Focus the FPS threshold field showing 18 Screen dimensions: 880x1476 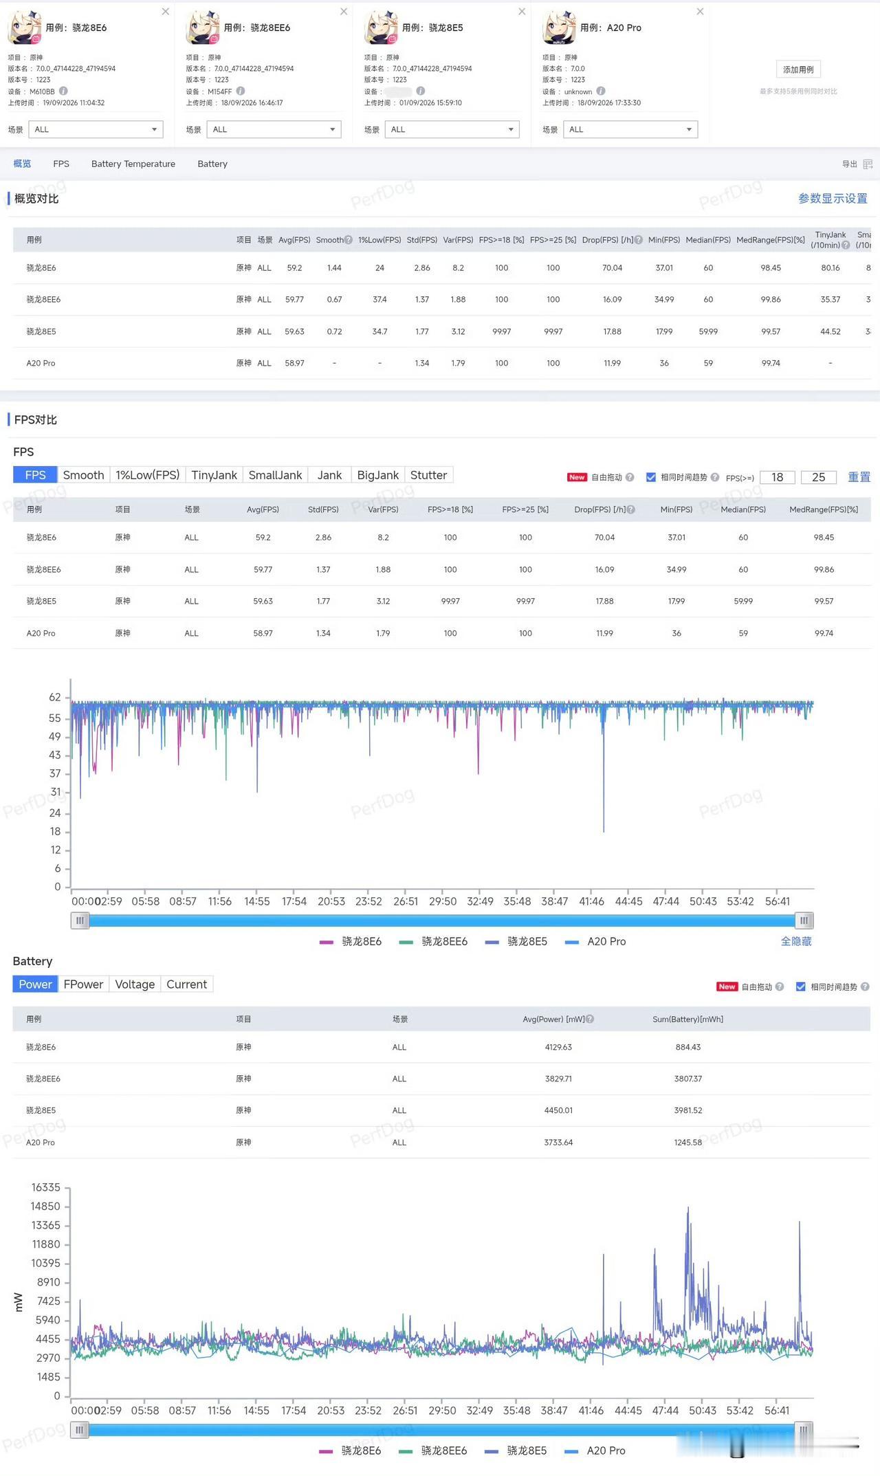coord(778,477)
